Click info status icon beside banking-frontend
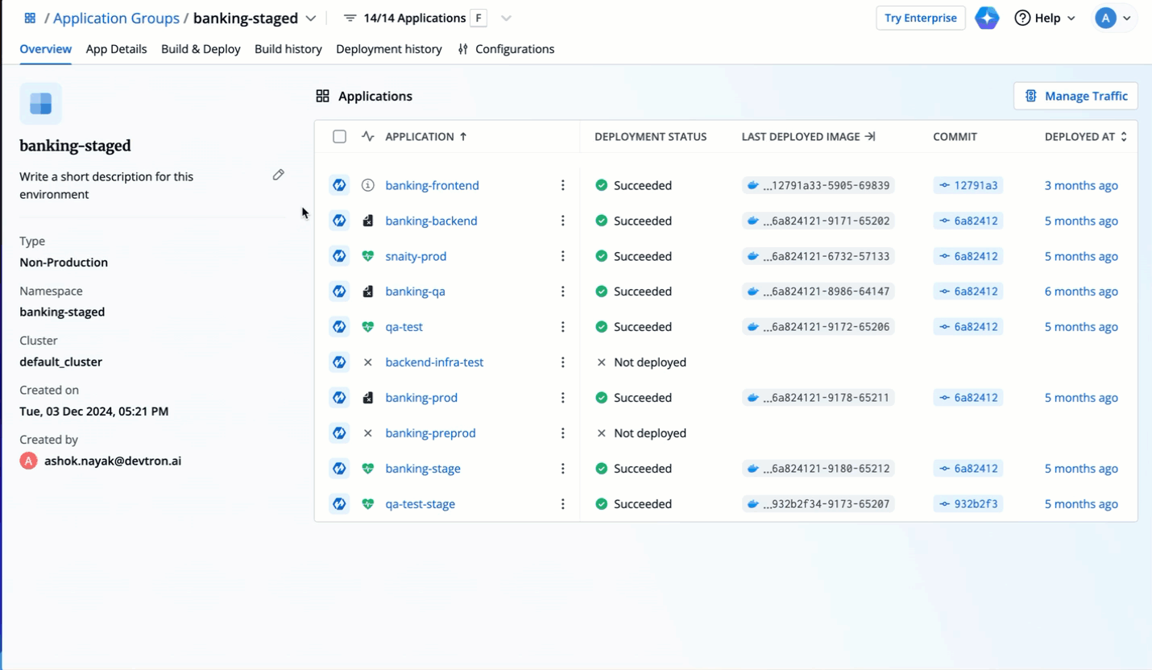 click(368, 185)
